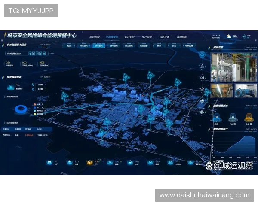
Task: Click the map marker at top center of city
Action: click(126, 77)
